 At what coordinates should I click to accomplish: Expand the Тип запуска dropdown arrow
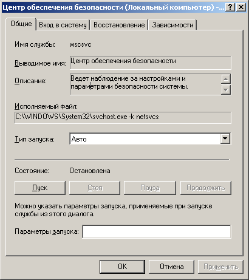pyautogui.click(x=225, y=139)
